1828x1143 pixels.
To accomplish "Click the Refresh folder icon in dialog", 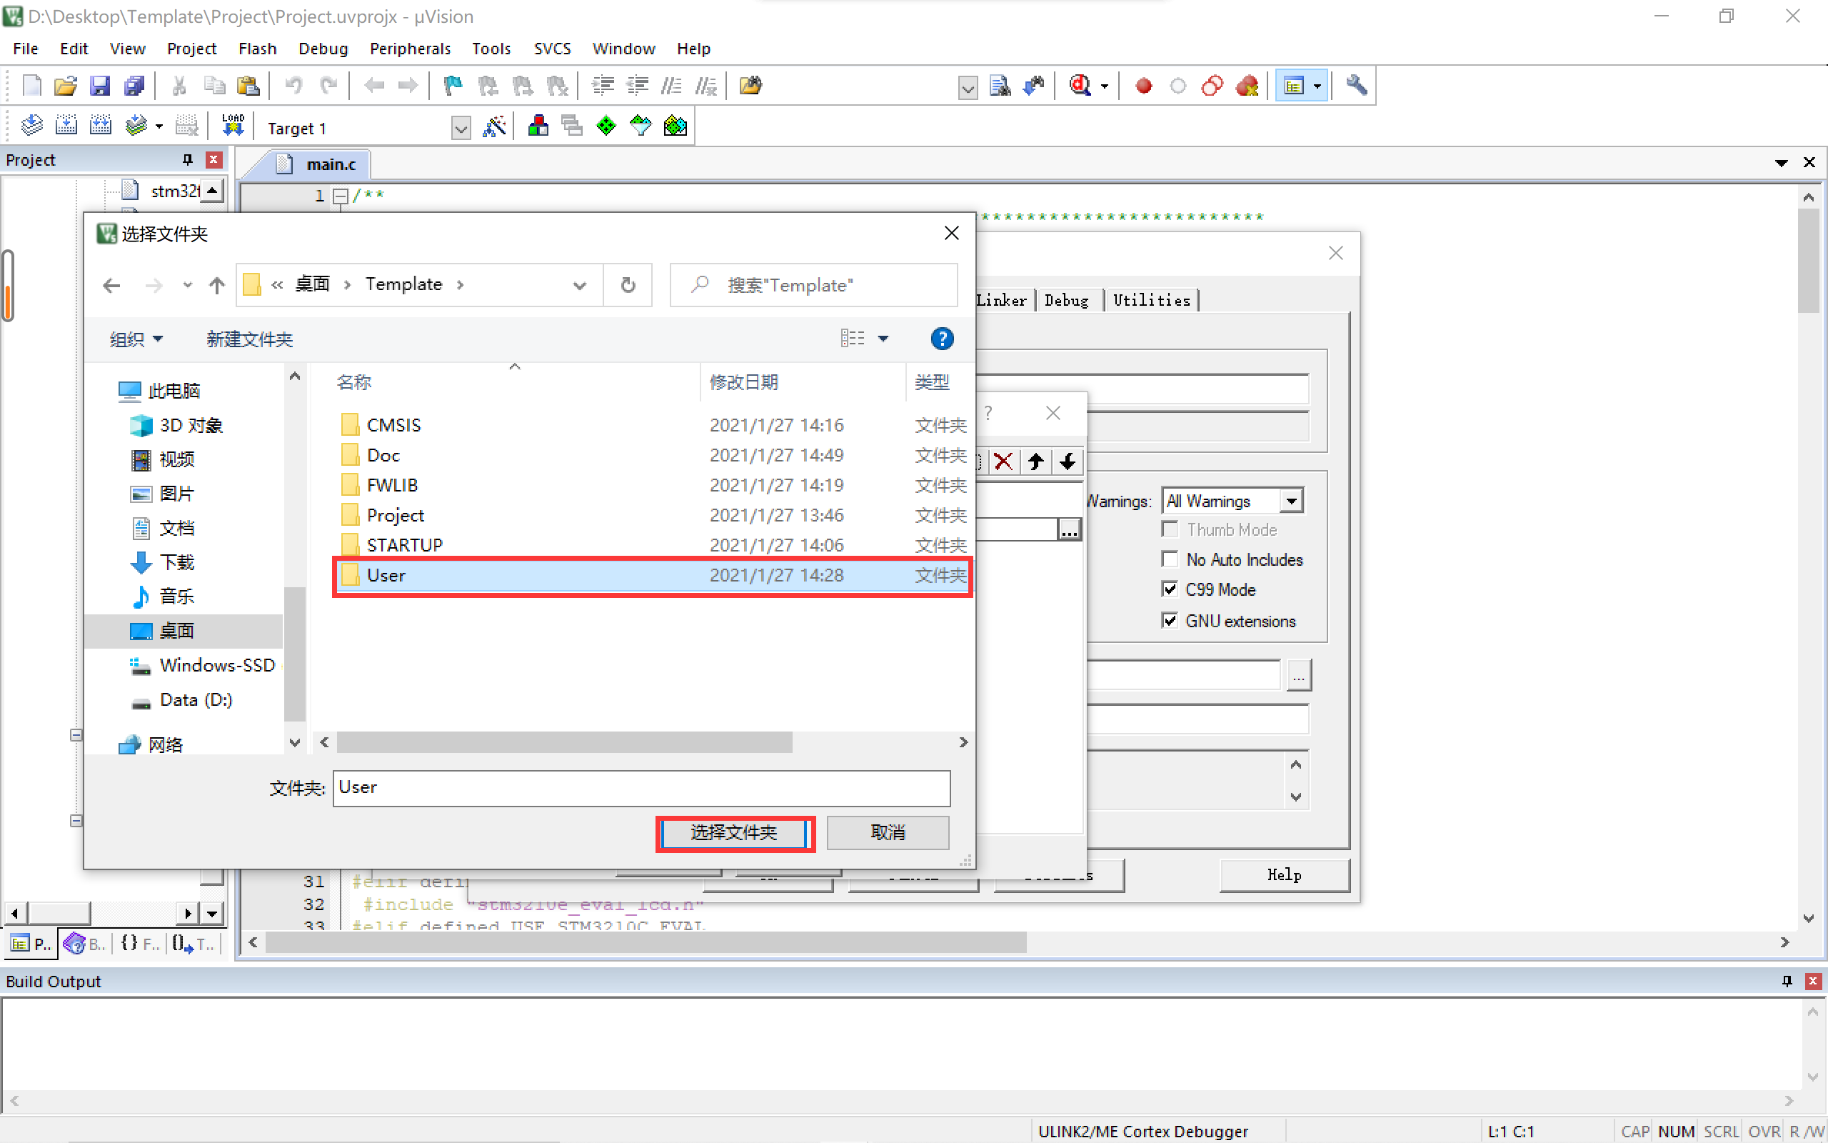I will tap(628, 285).
